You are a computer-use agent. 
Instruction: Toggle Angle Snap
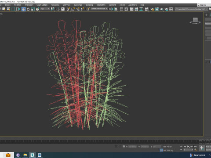(x=73, y=9)
